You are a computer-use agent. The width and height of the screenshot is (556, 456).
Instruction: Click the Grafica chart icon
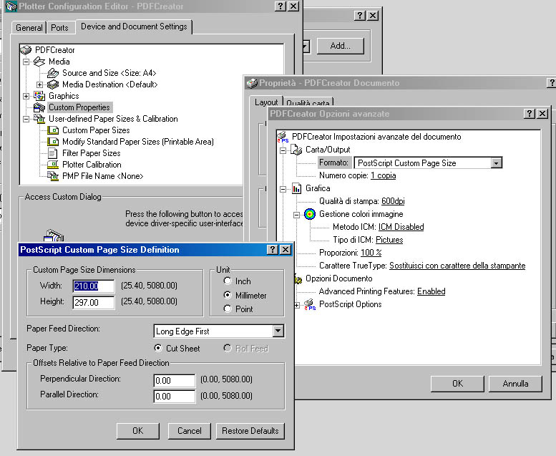tap(296, 188)
